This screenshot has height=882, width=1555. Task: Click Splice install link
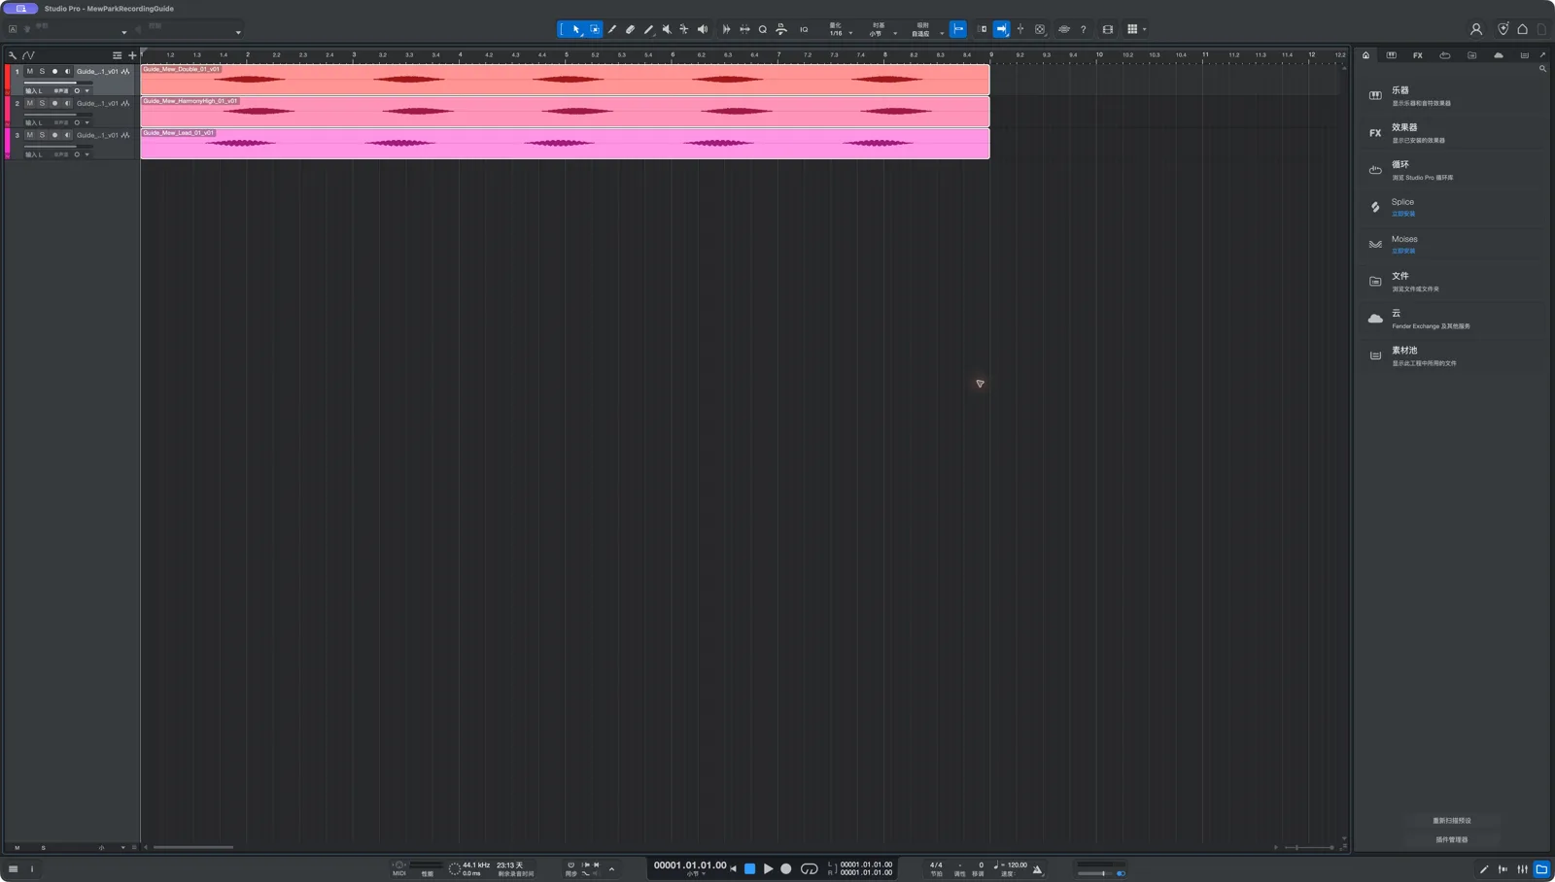pos(1403,214)
